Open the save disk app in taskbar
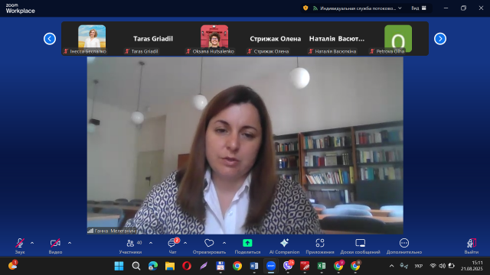 pyautogui.click(x=220, y=266)
